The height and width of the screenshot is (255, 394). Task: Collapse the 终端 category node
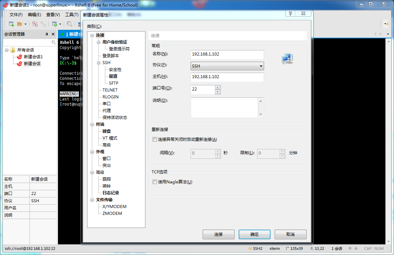pyautogui.click(x=92, y=124)
